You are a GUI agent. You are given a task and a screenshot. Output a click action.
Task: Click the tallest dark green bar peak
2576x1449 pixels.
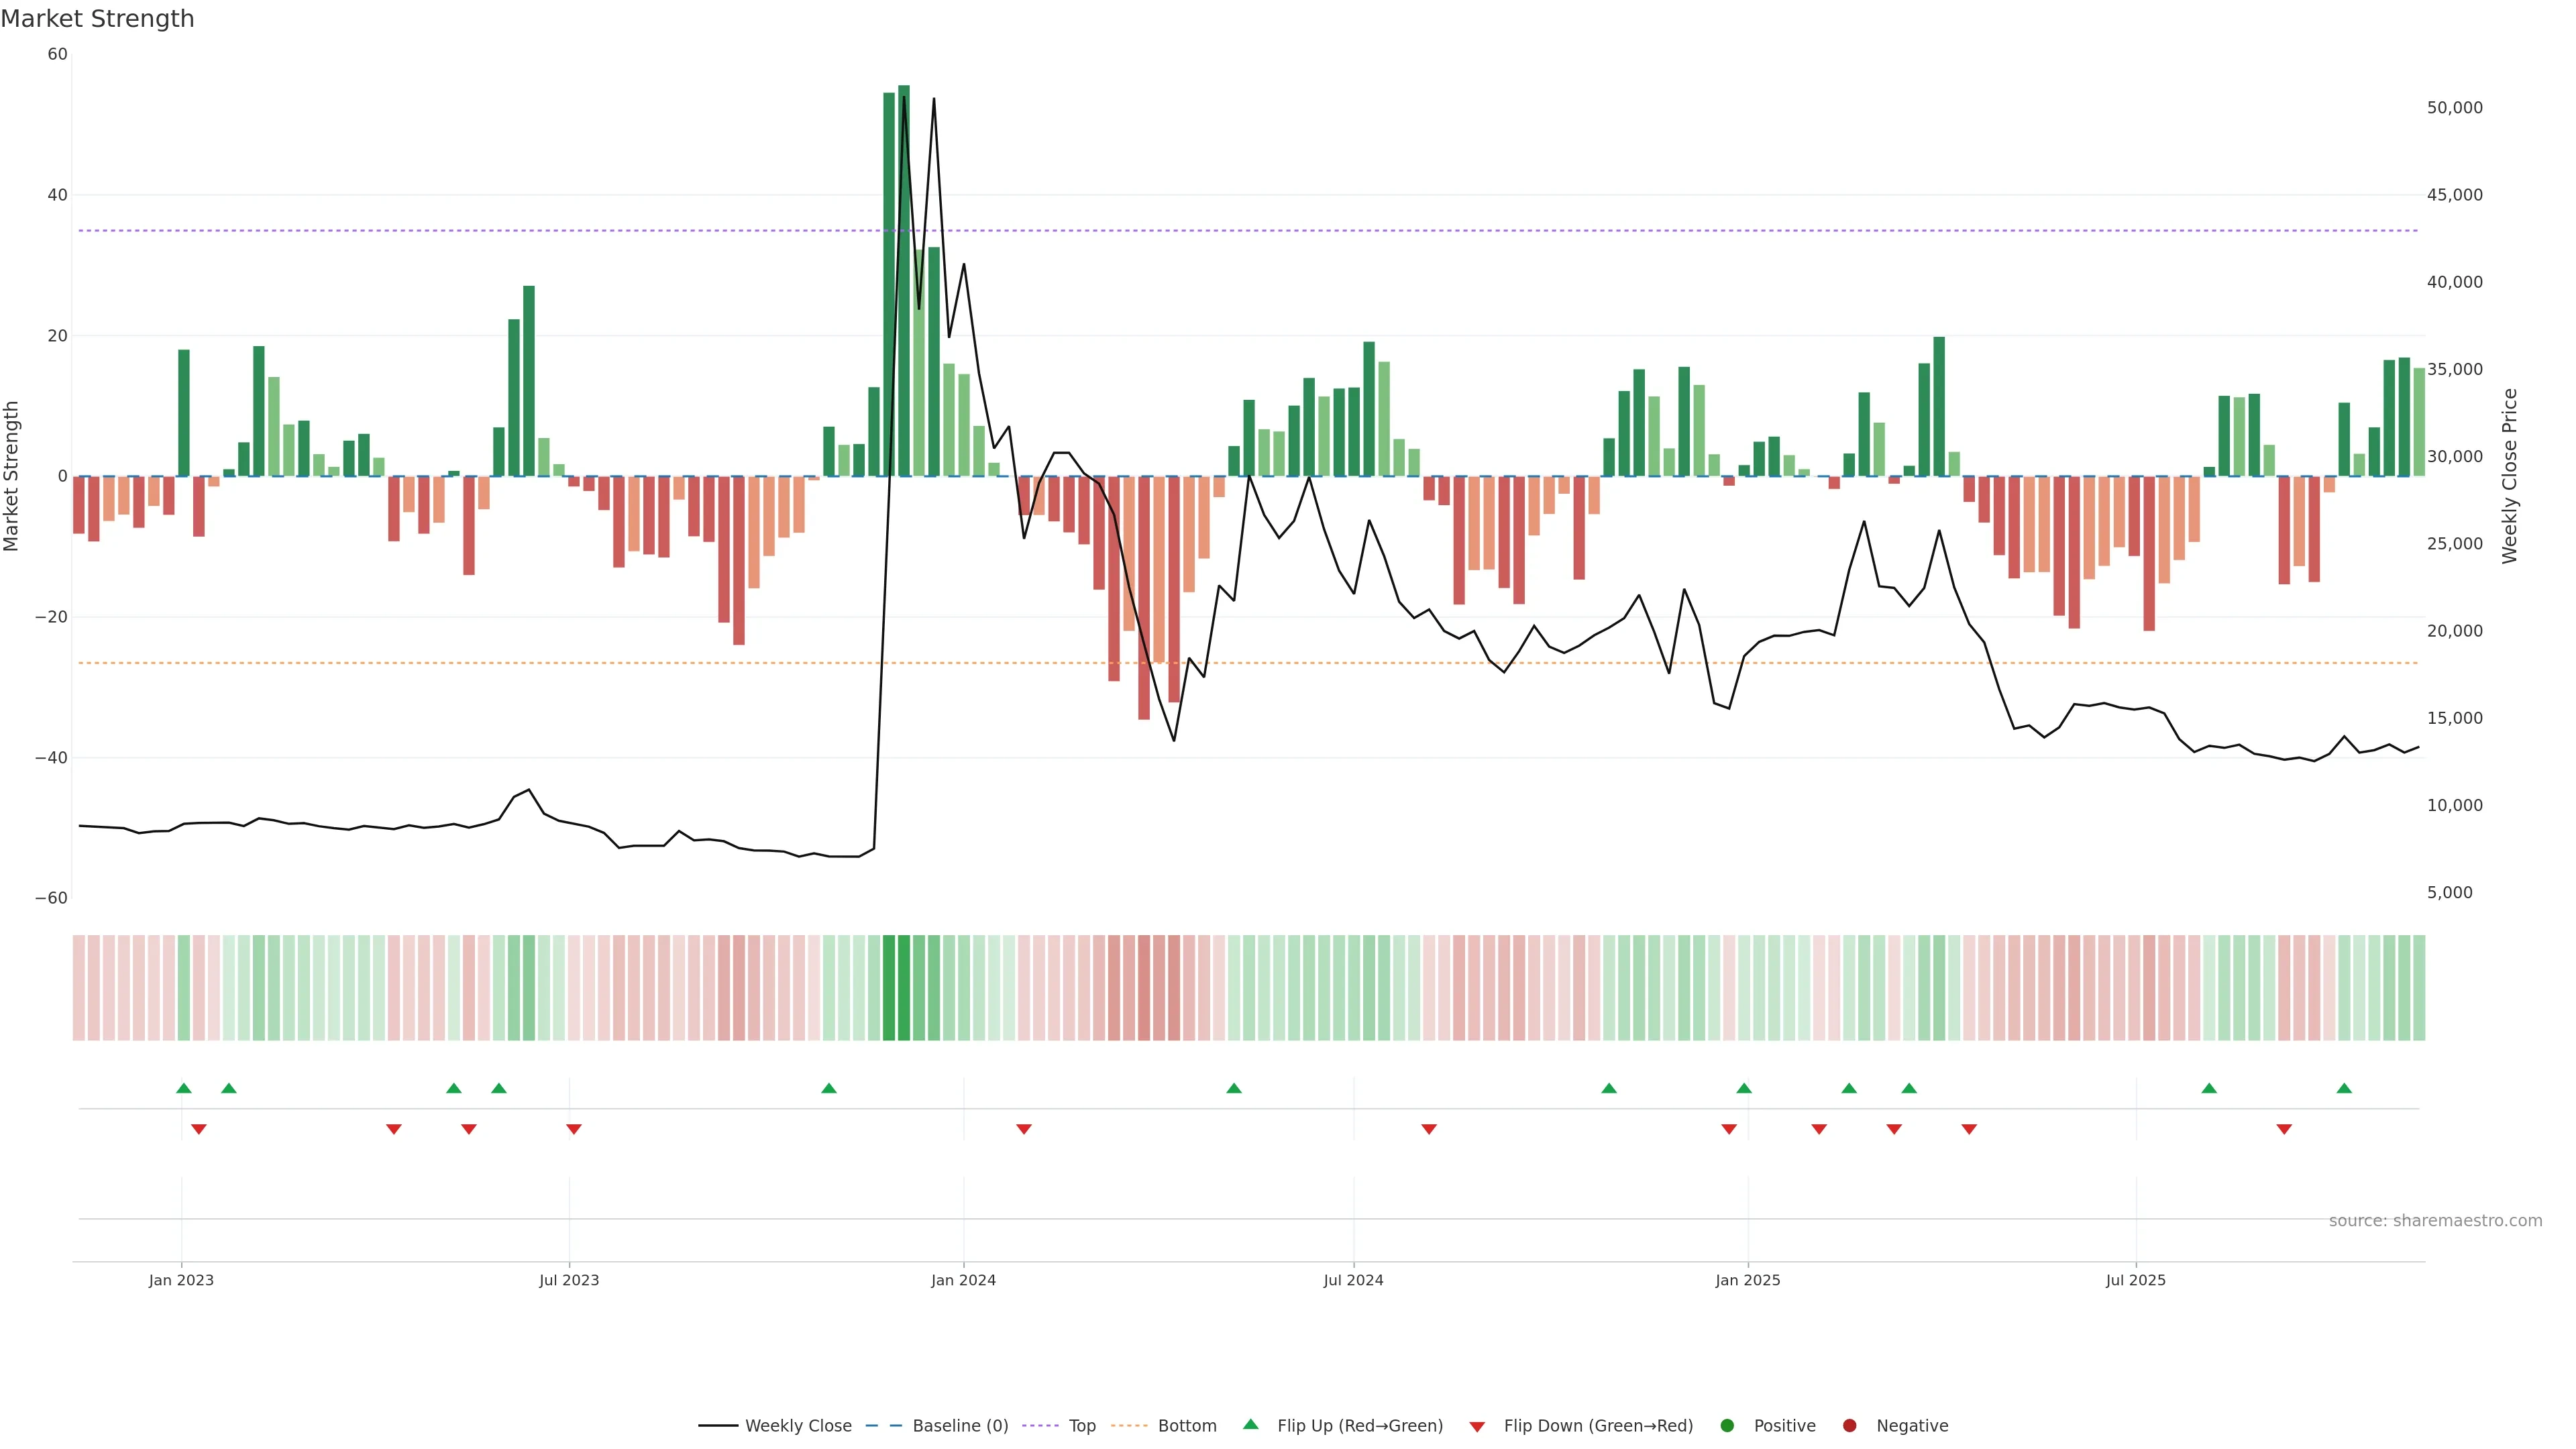(904, 90)
